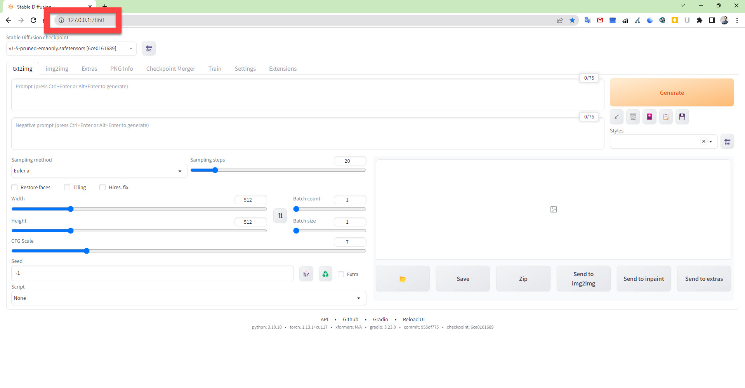Open the output folder with folder icon
745x388 pixels.
(403, 279)
